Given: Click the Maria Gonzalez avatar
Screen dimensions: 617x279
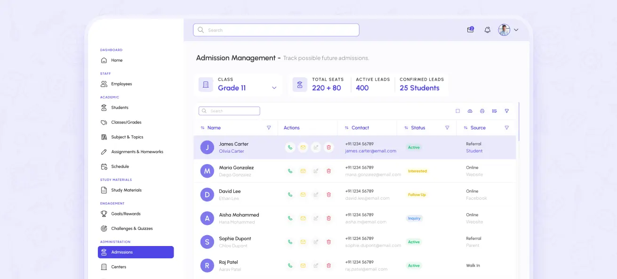Looking at the screenshot, I should tap(207, 171).
